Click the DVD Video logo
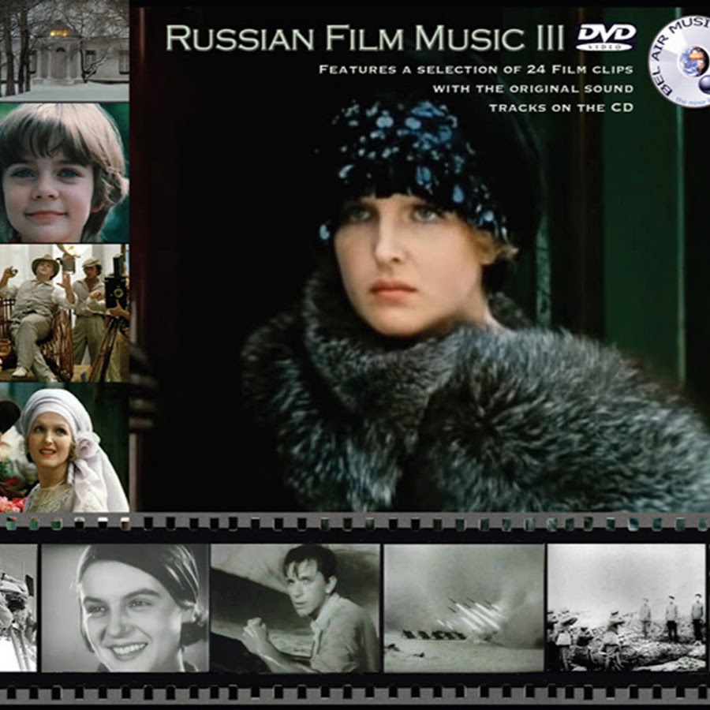This screenshot has height=710, width=710. (606, 37)
